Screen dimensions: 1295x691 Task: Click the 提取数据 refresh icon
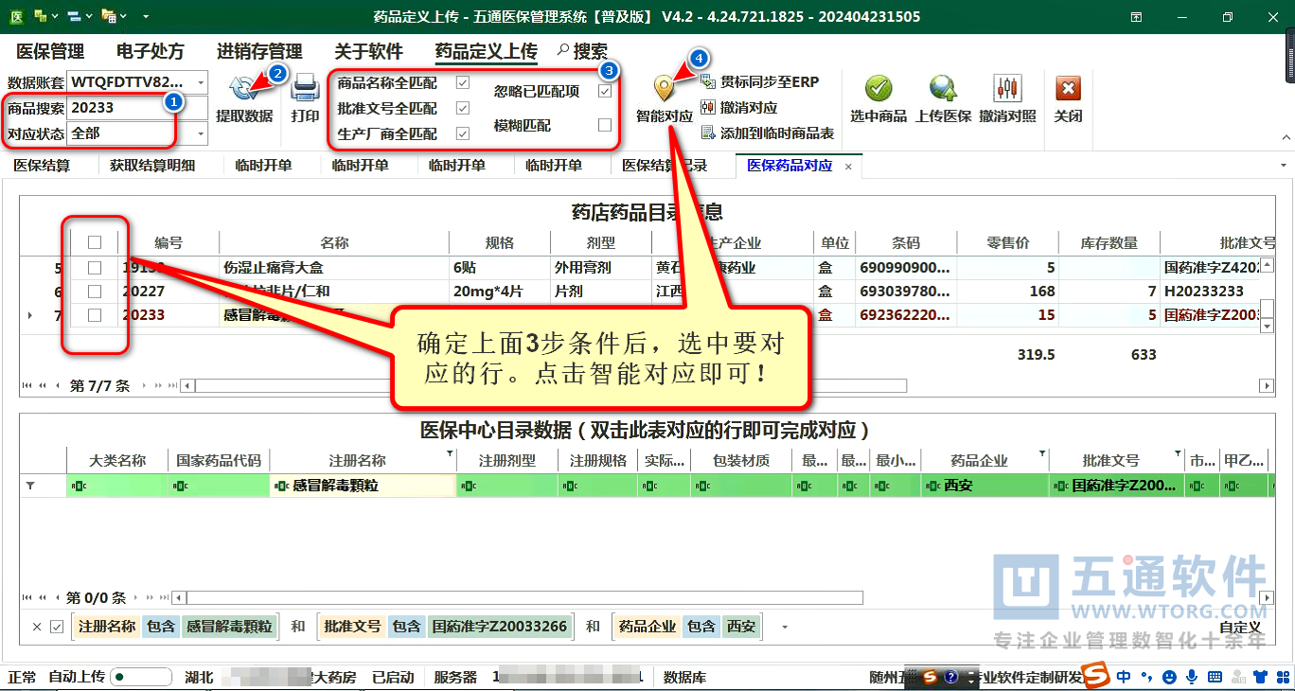[243, 89]
